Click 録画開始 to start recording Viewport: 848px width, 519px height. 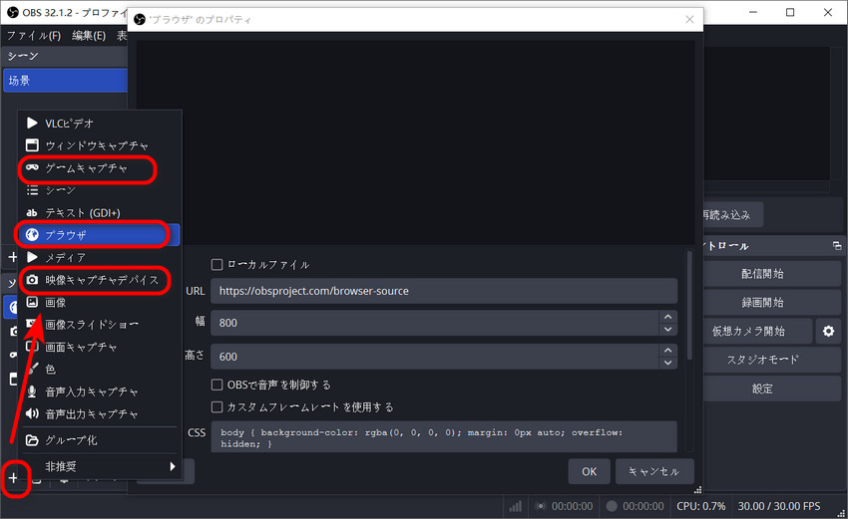[x=772, y=303]
